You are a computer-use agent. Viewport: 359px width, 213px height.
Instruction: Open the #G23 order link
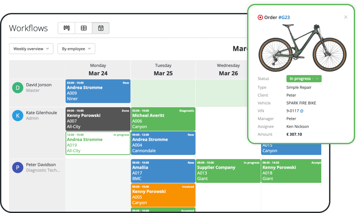tap(284, 18)
